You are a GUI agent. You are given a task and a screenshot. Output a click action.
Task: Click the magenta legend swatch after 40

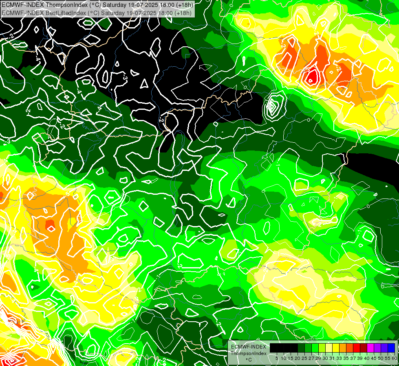(370, 348)
